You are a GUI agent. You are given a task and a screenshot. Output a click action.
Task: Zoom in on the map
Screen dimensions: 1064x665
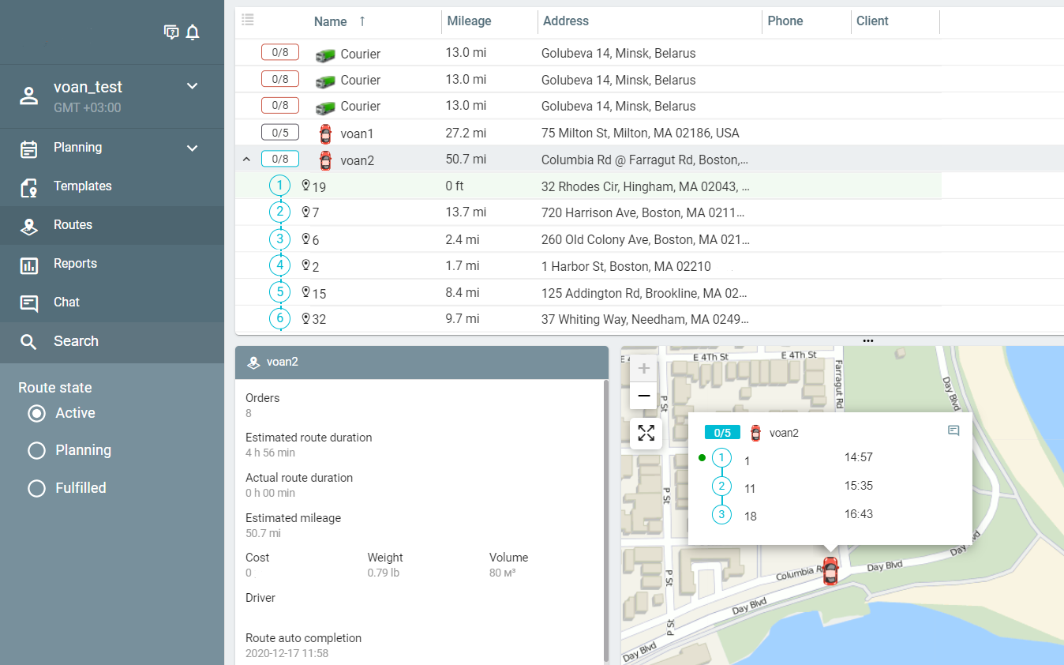pos(644,369)
